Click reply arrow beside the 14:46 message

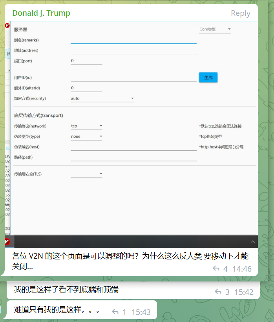pos(216,269)
